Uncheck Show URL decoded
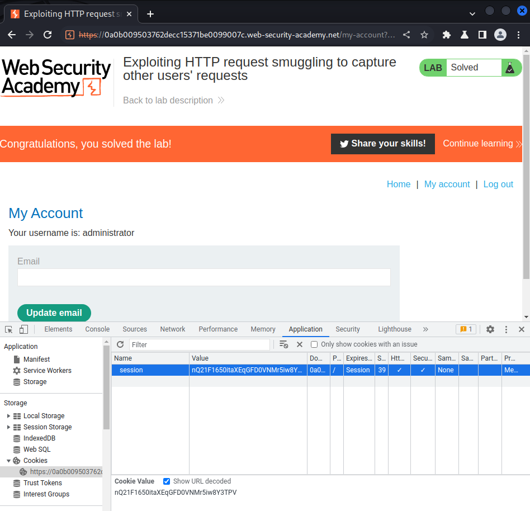Screen dimensions: 530x511 point(167,481)
